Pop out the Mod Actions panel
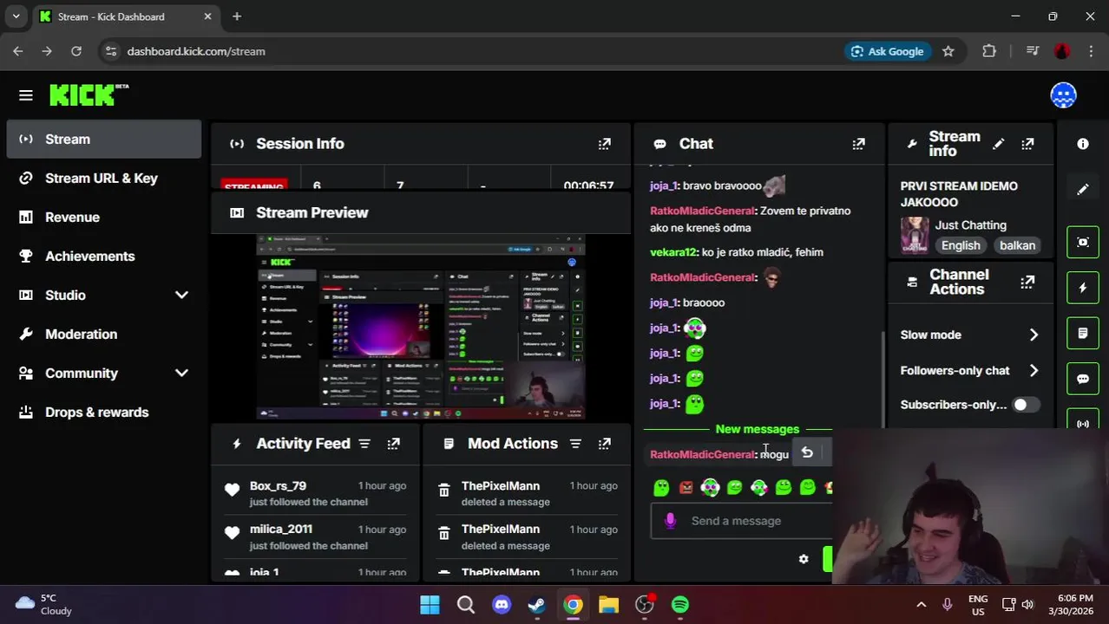The width and height of the screenshot is (1109, 624). [x=605, y=444]
